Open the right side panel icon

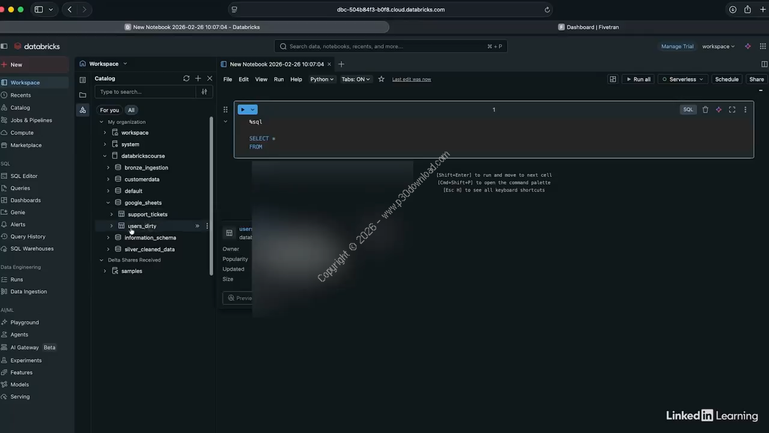click(764, 64)
